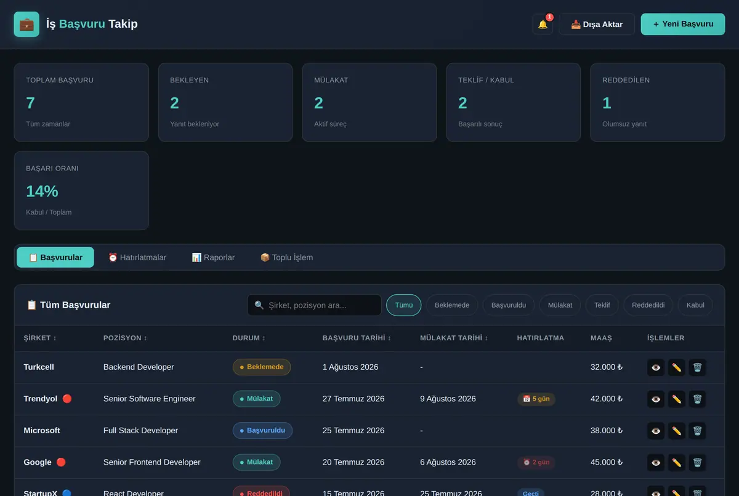Delete the Trendyol application
This screenshot has height=496, width=739.
(x=697, y=399)
